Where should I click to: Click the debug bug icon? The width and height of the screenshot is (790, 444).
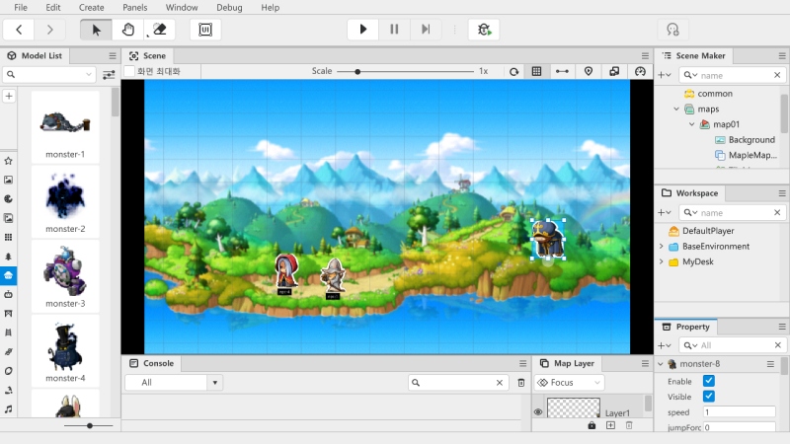(x=484, y=30)
